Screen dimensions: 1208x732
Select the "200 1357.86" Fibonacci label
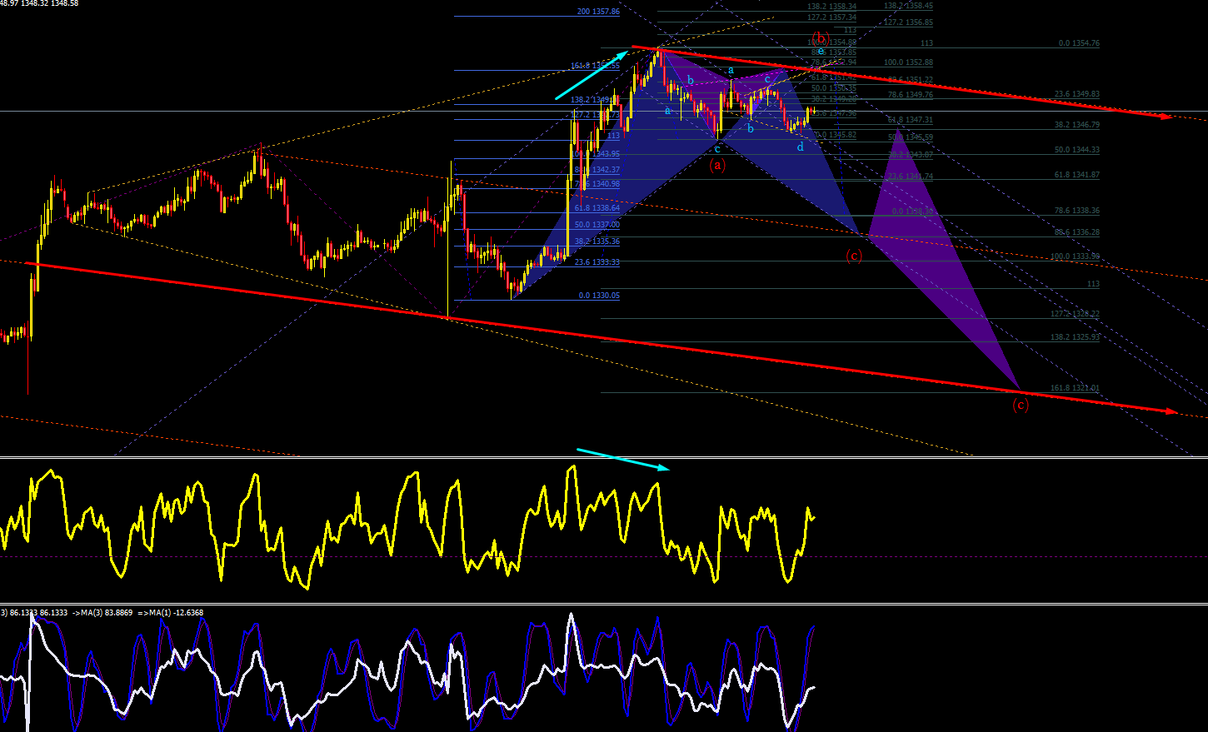(598, 12)
